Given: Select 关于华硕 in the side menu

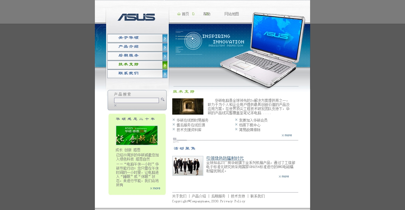Looking at the screenshot, I should click(137, 38).
